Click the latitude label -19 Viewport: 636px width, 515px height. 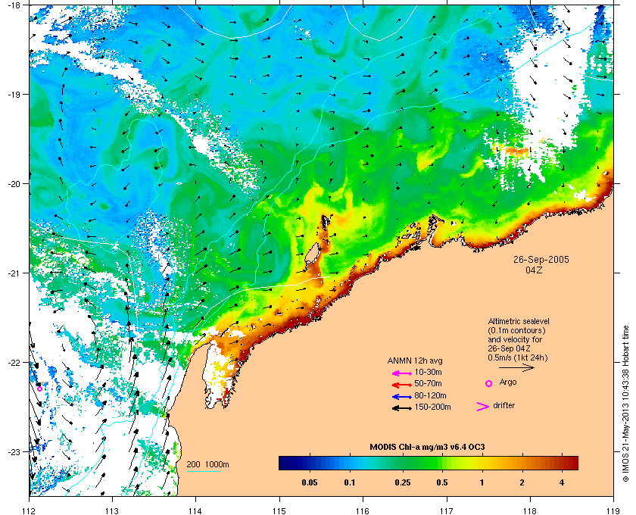pos(14,95)
